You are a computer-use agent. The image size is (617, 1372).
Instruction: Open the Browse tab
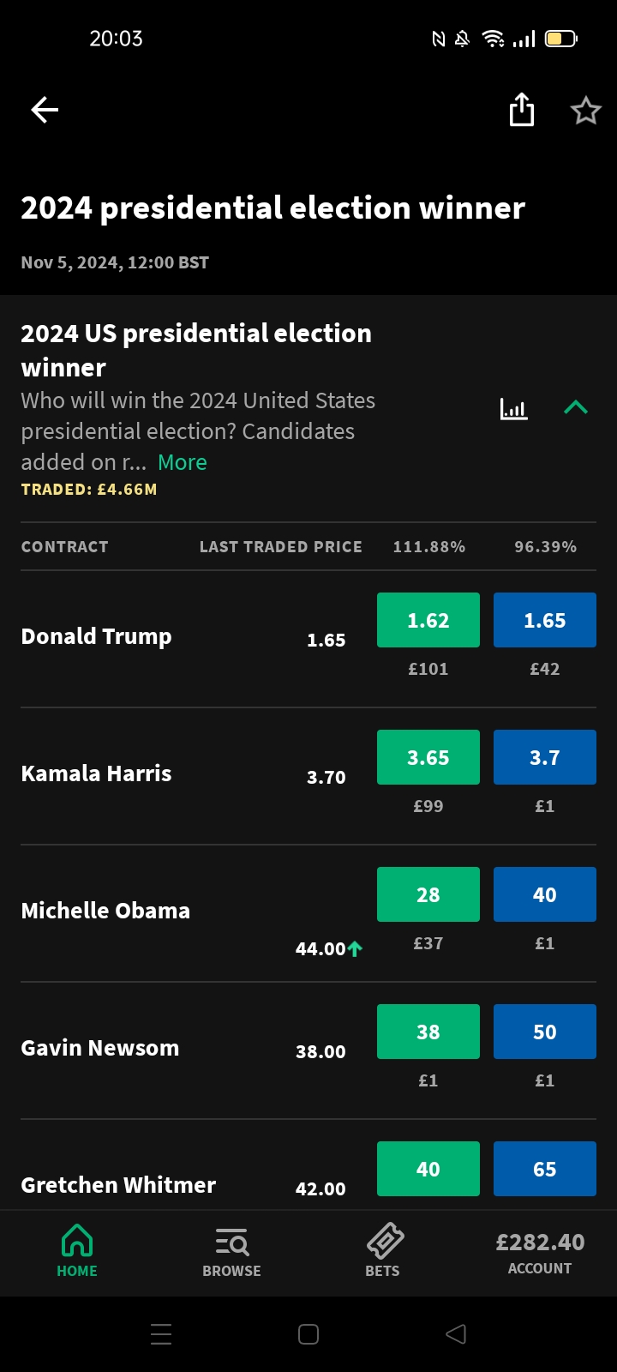click(231, 1251)
